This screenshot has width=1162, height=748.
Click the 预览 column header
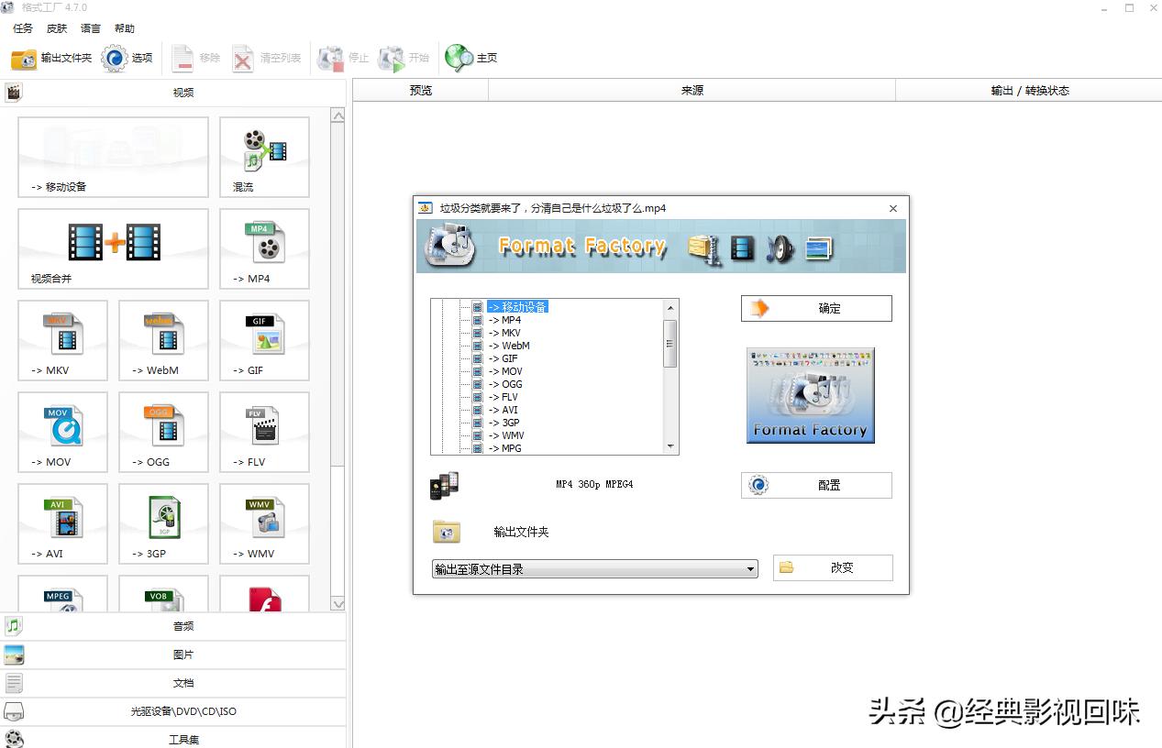click(x=421, y=90)
